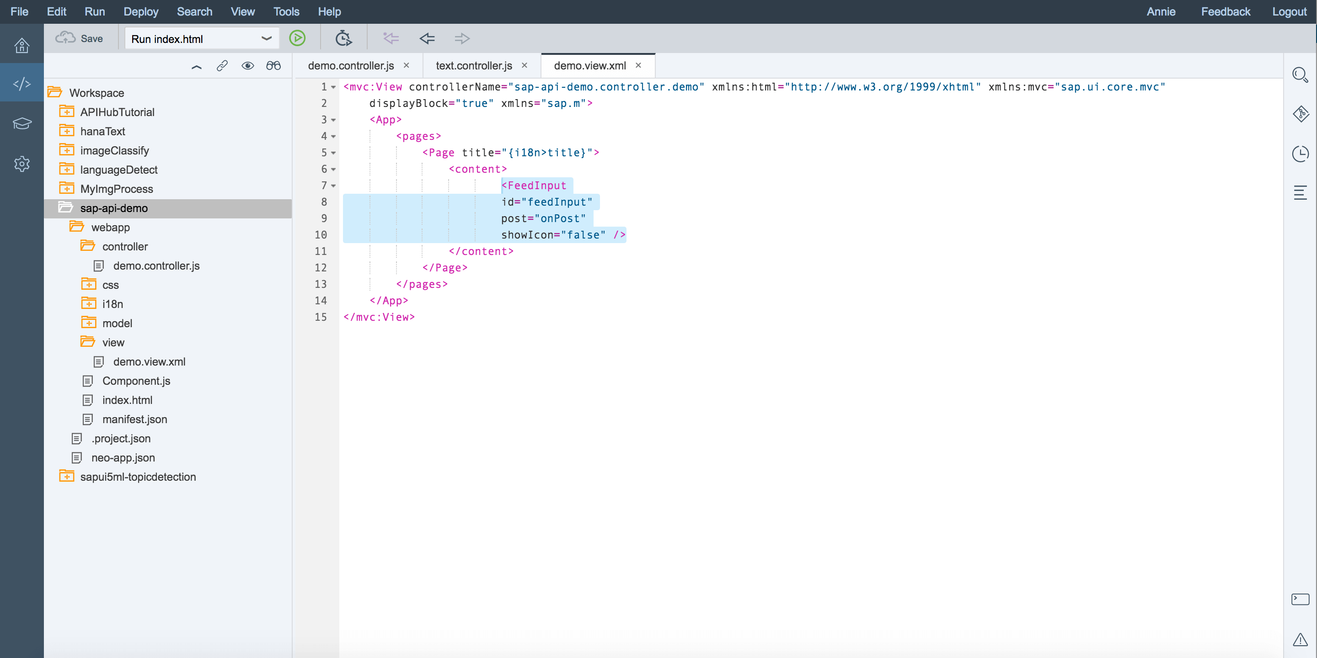1317x658 pixels.
Task: Open the Home perspective icon
Action: [21, 46]
